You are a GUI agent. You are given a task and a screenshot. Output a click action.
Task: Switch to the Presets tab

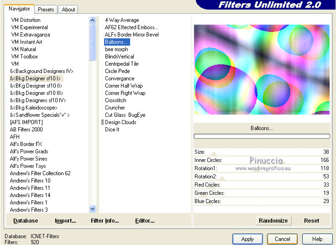click(x=46, y=10)
